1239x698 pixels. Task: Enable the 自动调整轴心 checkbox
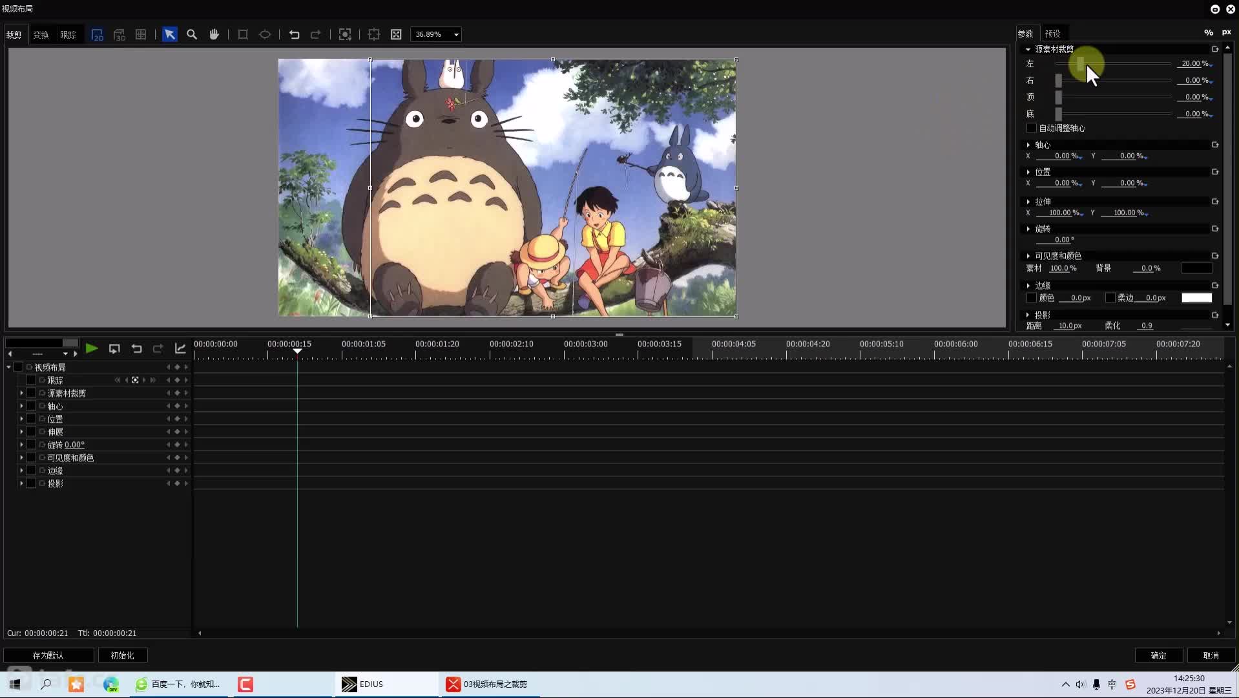pyautogui.click(x=1032, y=128)
